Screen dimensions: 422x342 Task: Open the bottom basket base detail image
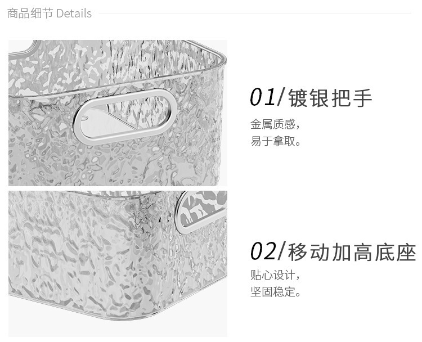click(x=118, y=264)
